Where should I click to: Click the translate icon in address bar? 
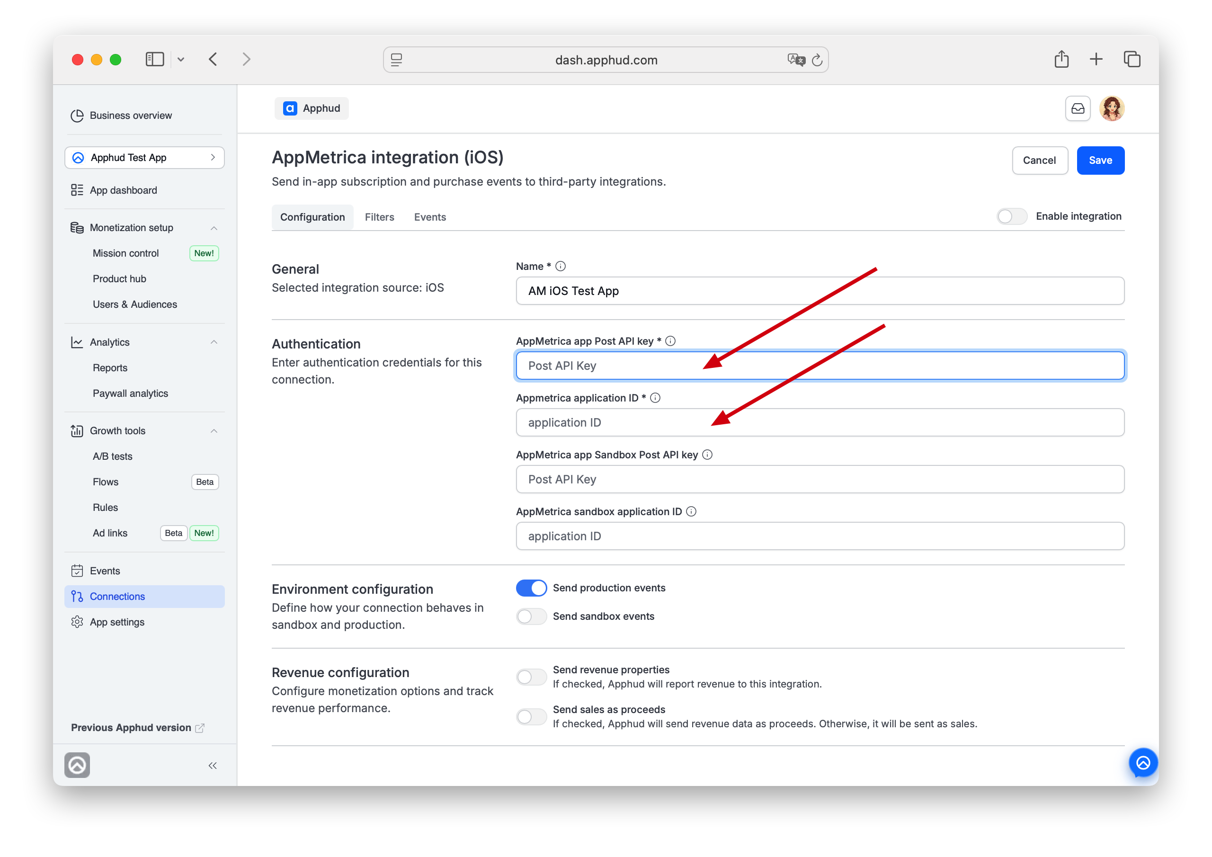pos(796,60)
